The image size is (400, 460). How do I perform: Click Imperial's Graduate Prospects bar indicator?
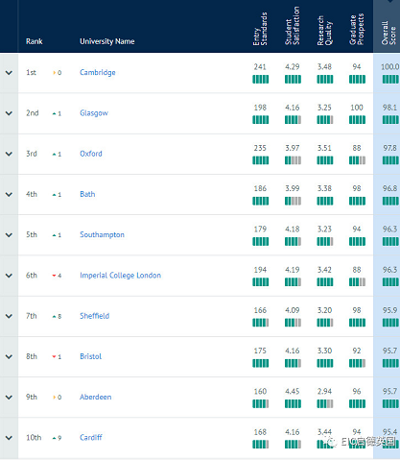pos(357,282)
